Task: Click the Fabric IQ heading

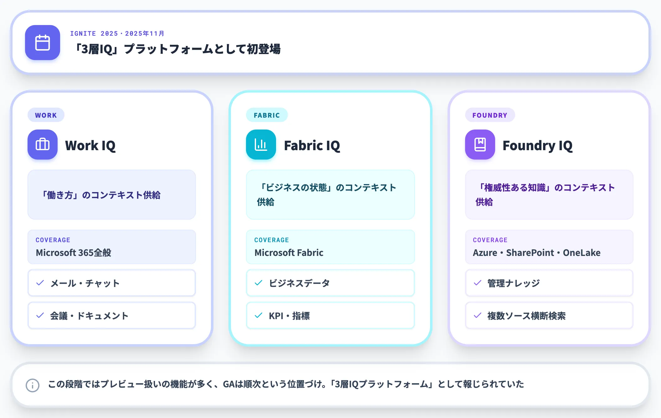Action: 312,145
